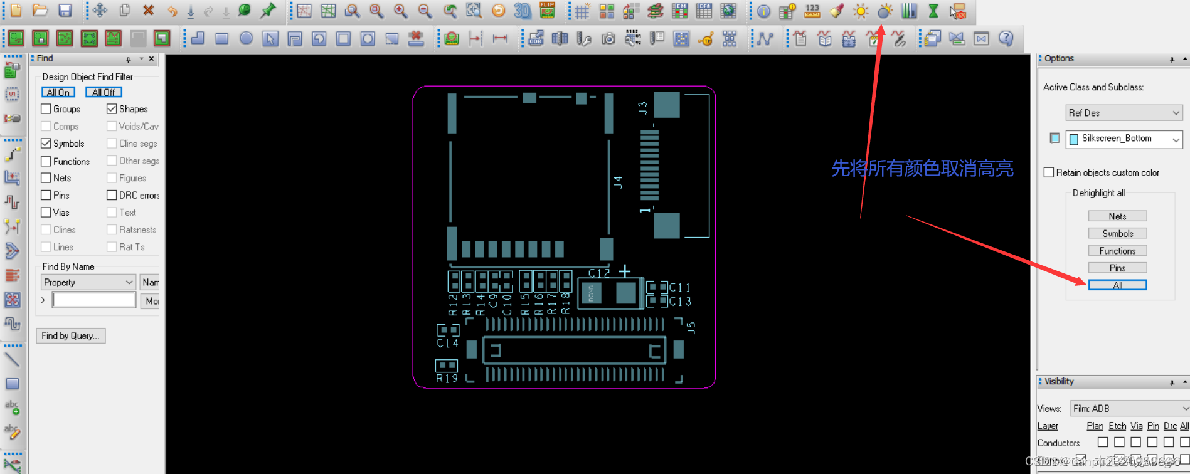Select the Zoom In magnifier tool
Viewport: 1190px width, 474px height.
tap(400, 11)
